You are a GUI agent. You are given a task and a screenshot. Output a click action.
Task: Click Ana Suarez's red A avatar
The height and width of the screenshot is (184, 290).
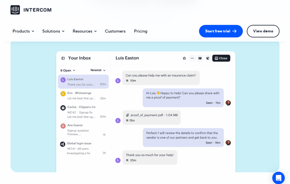63,126
